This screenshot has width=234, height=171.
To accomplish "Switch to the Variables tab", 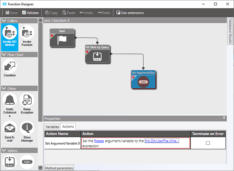I will point(52,127).
